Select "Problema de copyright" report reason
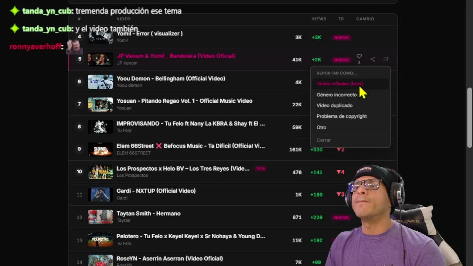473x266 pixels. click(x=341, y=116)
